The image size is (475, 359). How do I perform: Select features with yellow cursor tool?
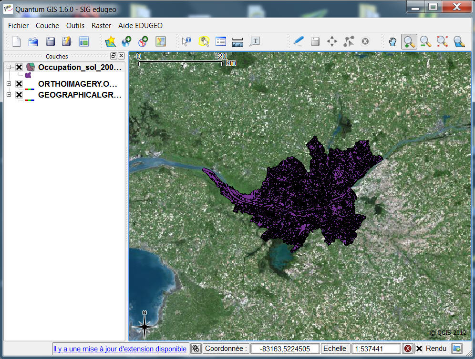pos(204,41)
